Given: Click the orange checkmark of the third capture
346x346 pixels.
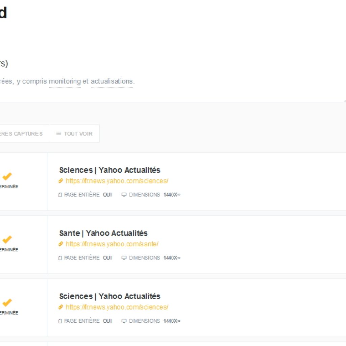Looking at the screenshot, I should 7,302.
